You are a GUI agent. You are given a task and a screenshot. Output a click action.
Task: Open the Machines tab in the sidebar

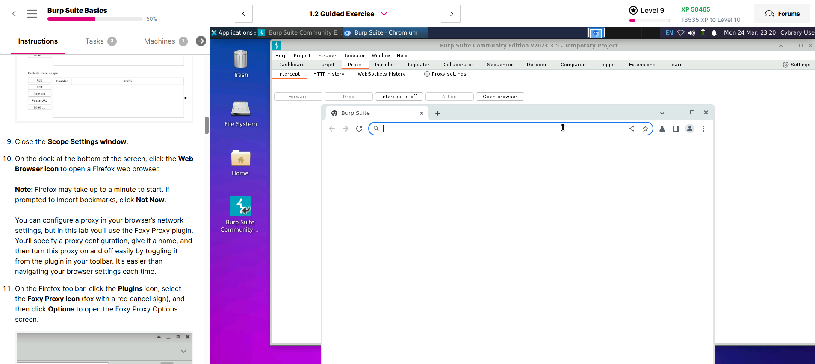(165, 41)
